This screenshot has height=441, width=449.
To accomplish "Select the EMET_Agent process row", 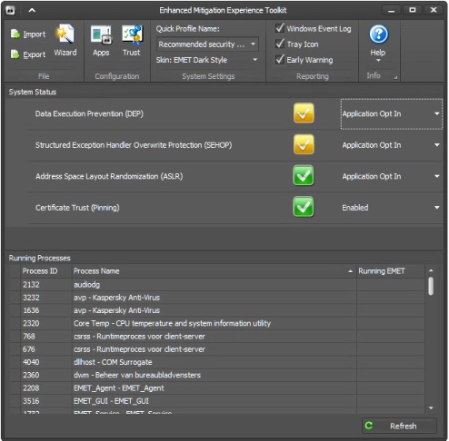I will click(217, 388).
